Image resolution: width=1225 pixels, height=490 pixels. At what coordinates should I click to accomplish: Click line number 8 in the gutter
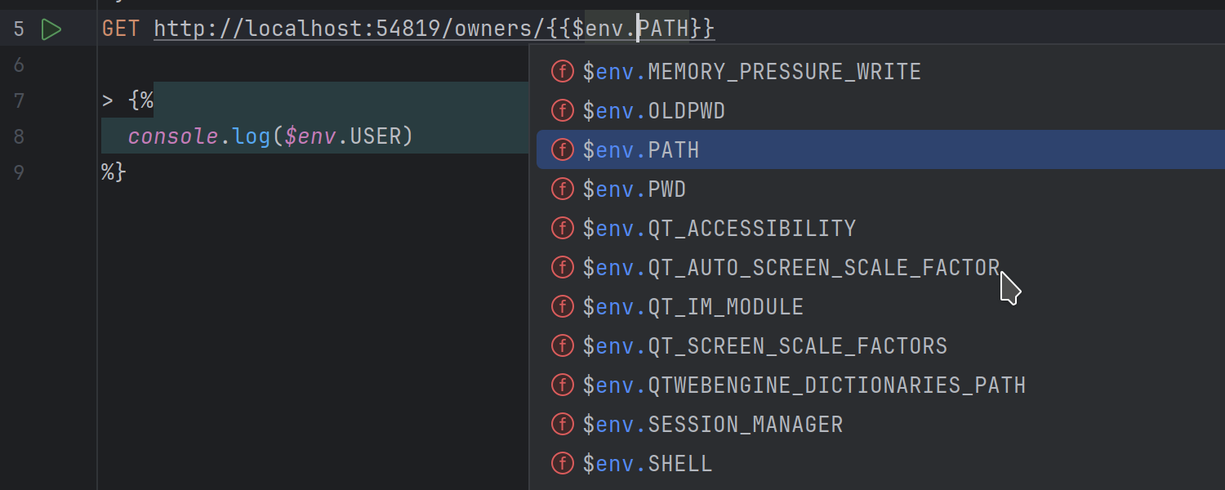pos(19,136)
